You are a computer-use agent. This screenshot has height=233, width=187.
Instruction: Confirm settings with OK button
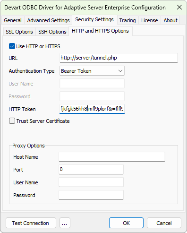(x=126, y=223)
